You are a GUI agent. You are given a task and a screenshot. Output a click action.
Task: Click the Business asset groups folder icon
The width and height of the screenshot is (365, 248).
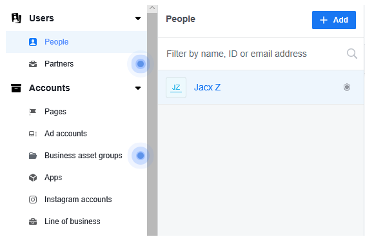point(33,156)
